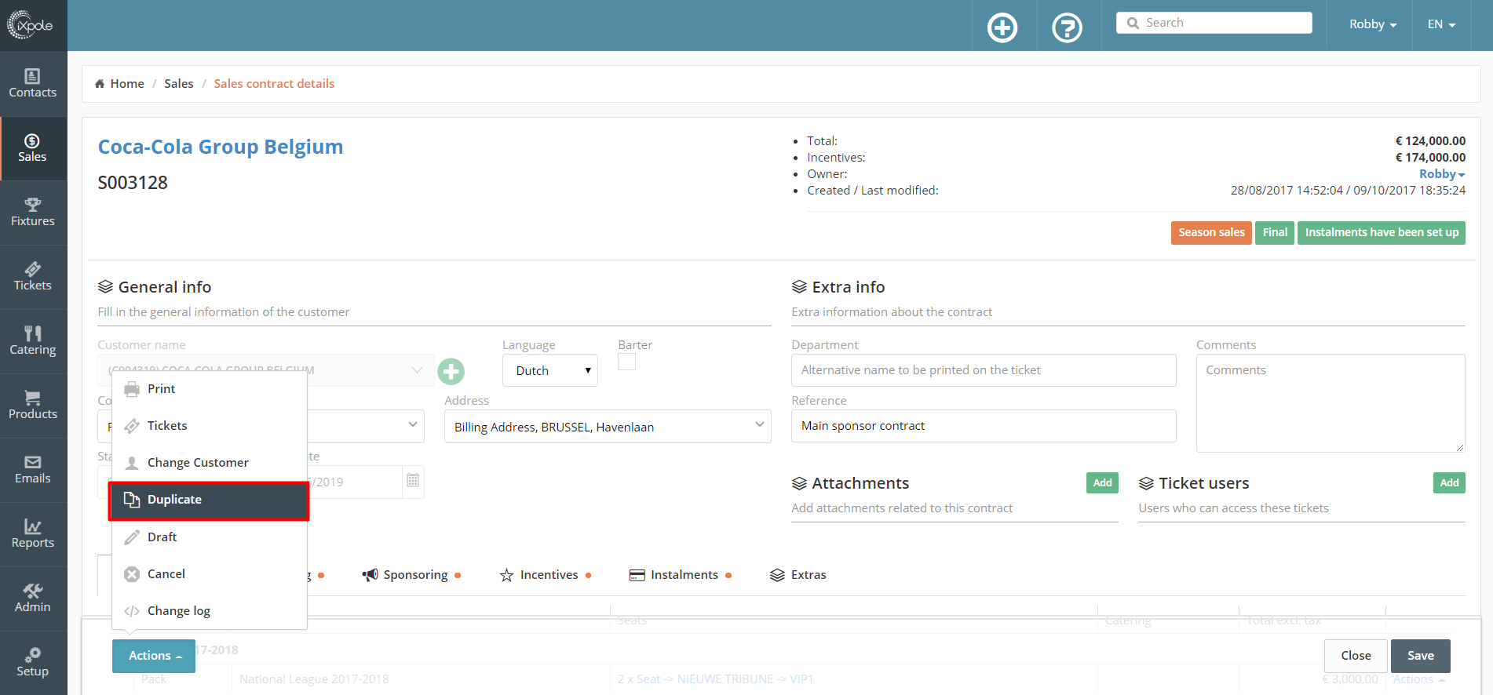Go to Home in the breadcrumb
This screenshot has height=695, width=1493.
(x=119, y=84)
